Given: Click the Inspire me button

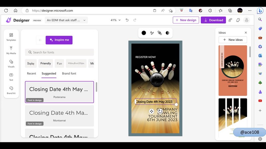Looking at the screenshot, I should 59,40.
